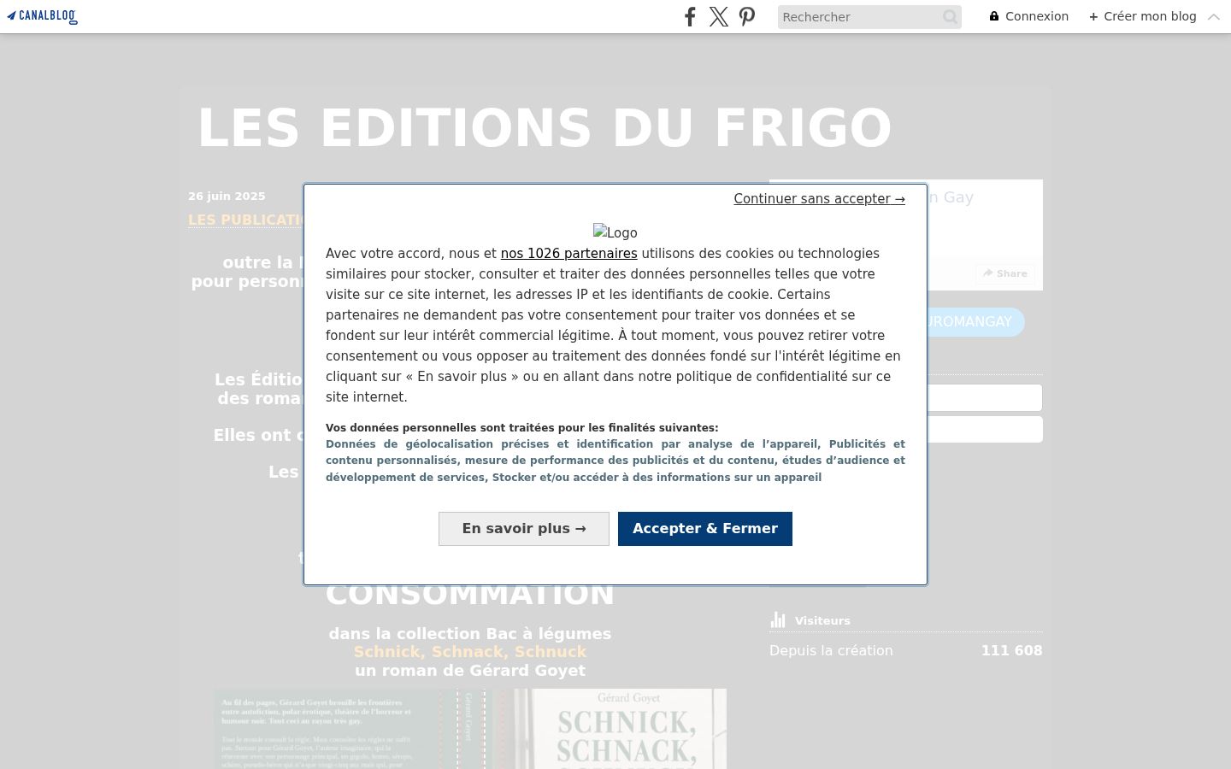Image resolution: width=1231 pixels, height=769 pixels.
Task: Select the visitor count 111 608
Action: 1011,650
